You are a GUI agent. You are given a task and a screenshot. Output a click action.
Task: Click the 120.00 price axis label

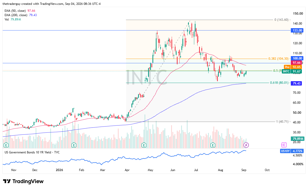[x=298, y=43]
